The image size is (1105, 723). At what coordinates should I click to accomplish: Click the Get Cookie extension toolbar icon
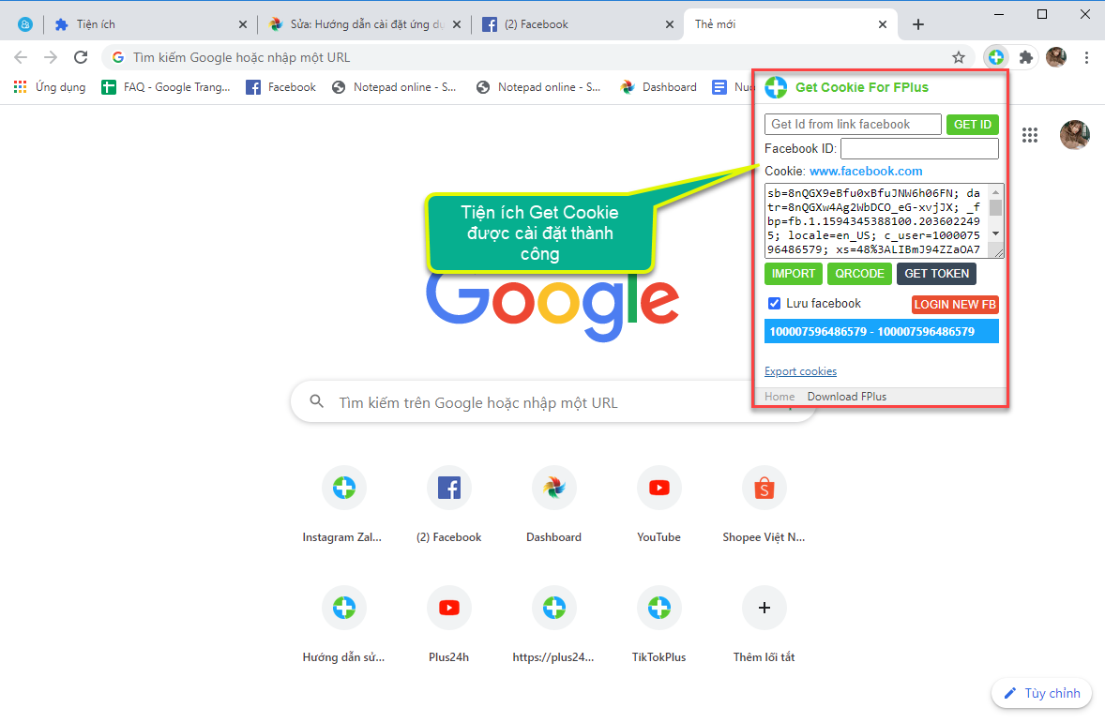996,57
